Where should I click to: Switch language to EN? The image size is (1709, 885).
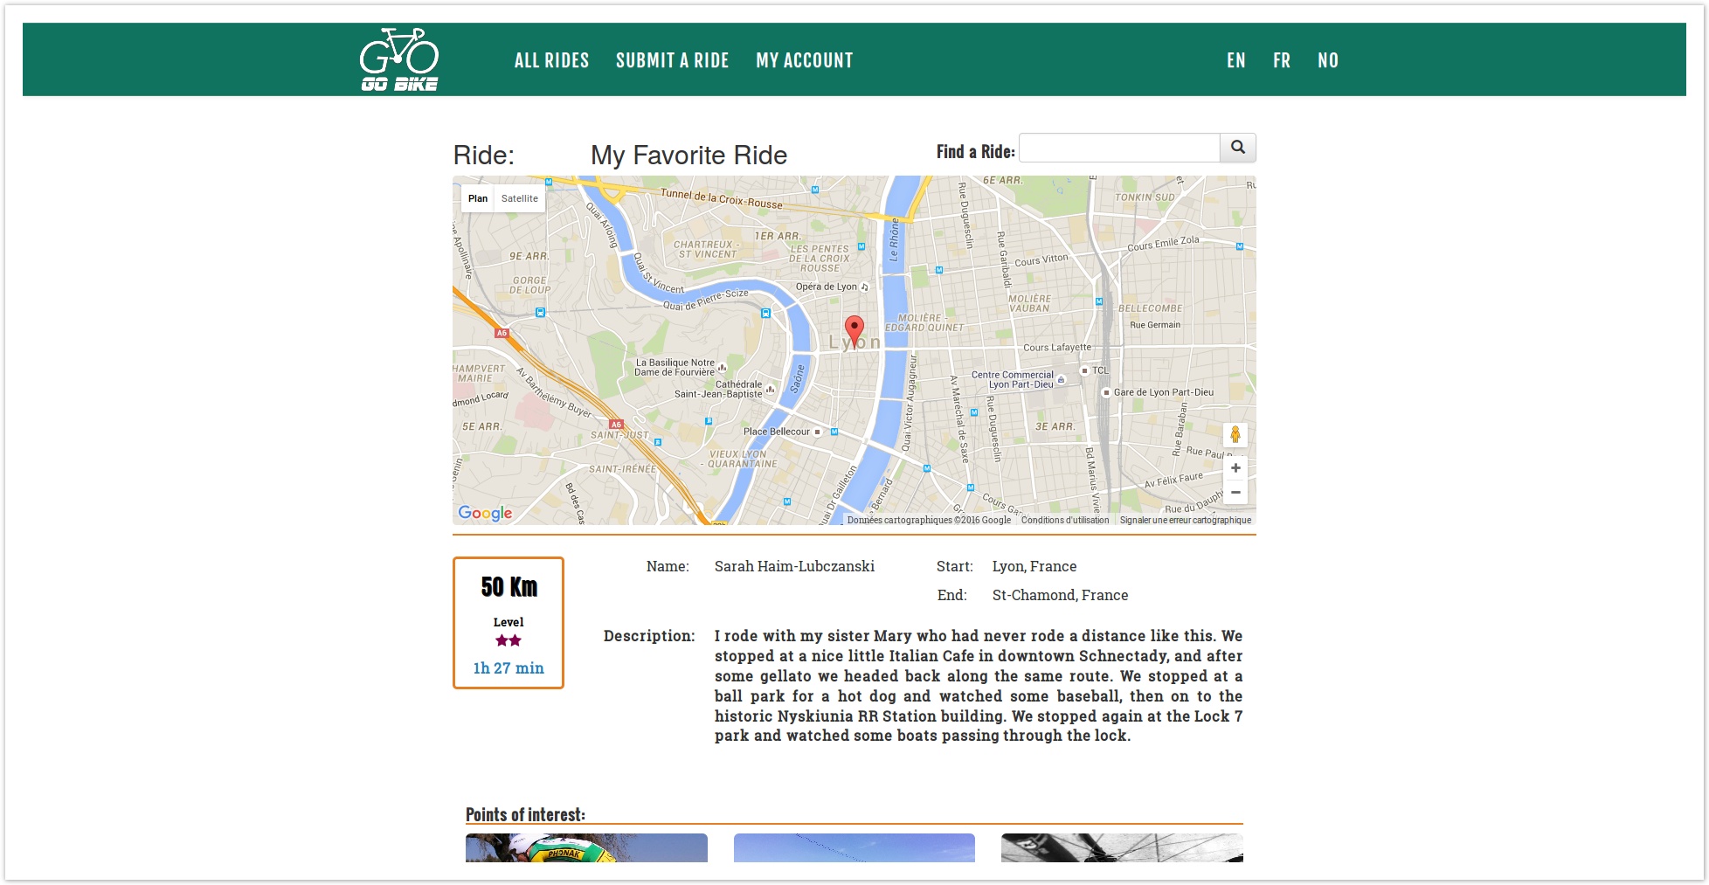pyautogui.click(x=1235, y=60)
